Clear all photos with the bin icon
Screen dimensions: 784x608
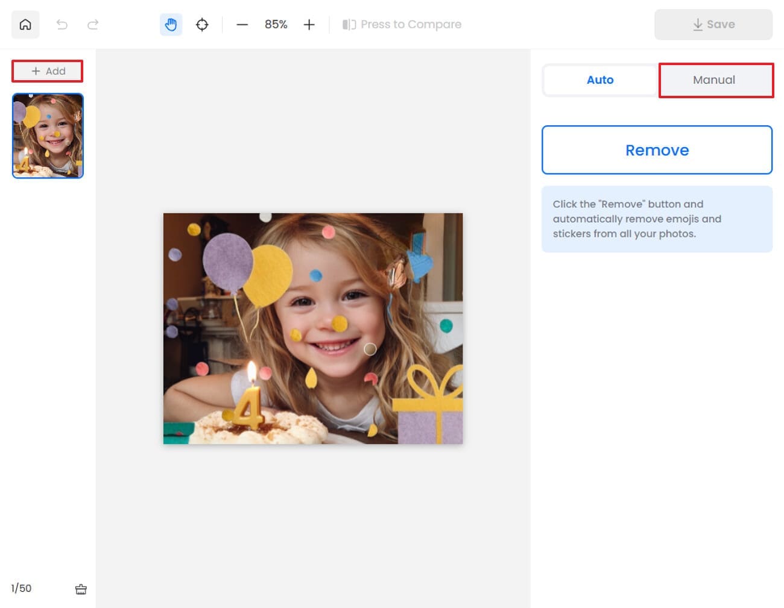(81, 589)
